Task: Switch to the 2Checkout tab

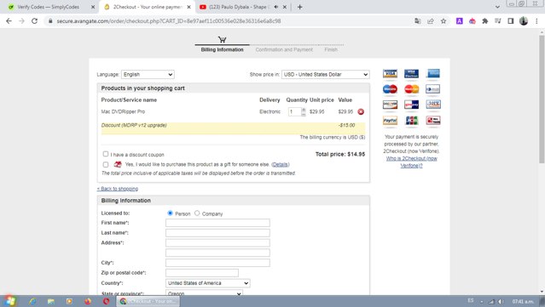Action: (148, 7)
